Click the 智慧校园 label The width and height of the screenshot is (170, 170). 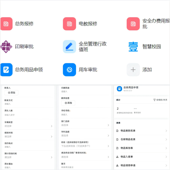(152, 46)
